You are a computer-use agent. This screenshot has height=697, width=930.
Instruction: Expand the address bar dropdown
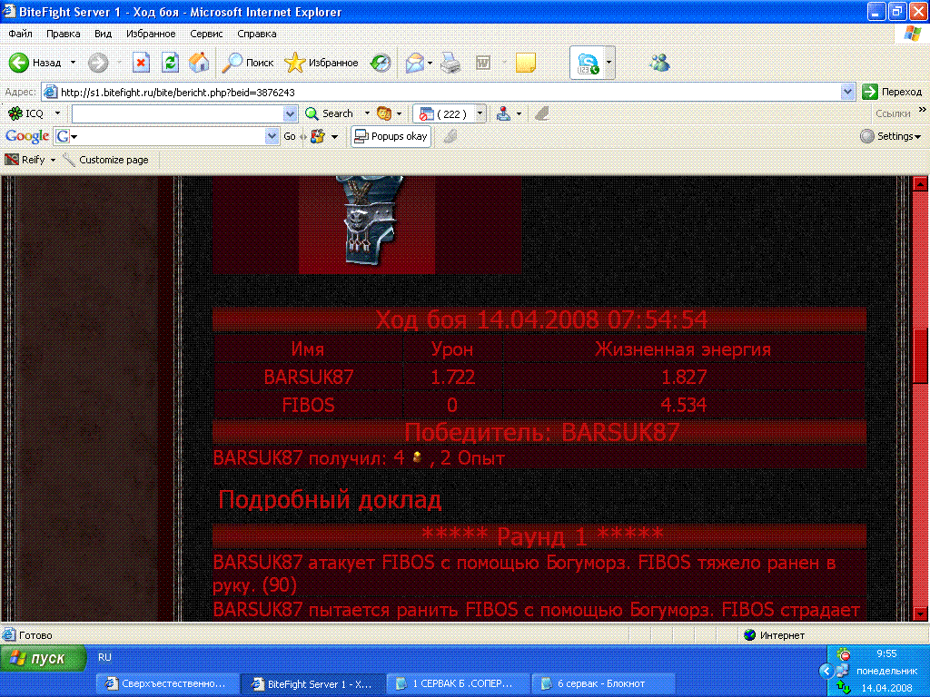coord(848,92)
